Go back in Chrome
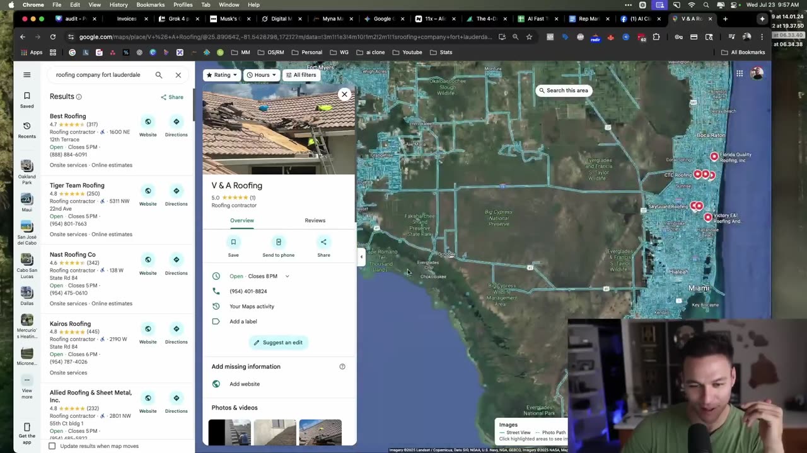The height and width of the screenshot is (453, 807). click(23, 37)
